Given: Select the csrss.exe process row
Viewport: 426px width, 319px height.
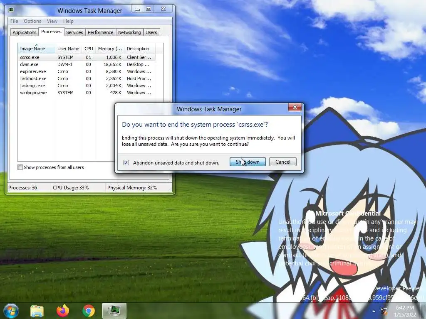Looking at the screenshot, I should 87,57.
